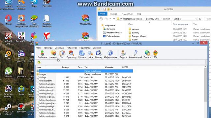Viewport: 211px width, 118px height.
Task: Click the Opera desktop icon
Action: [9, 20]
